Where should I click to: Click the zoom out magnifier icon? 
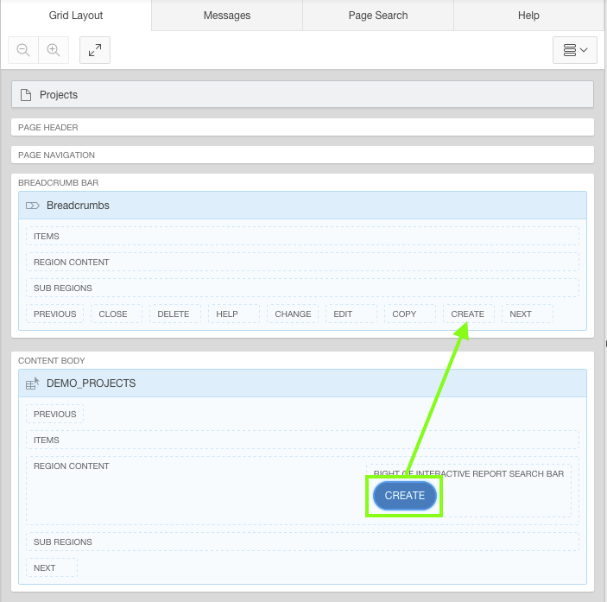click(23, 50)
